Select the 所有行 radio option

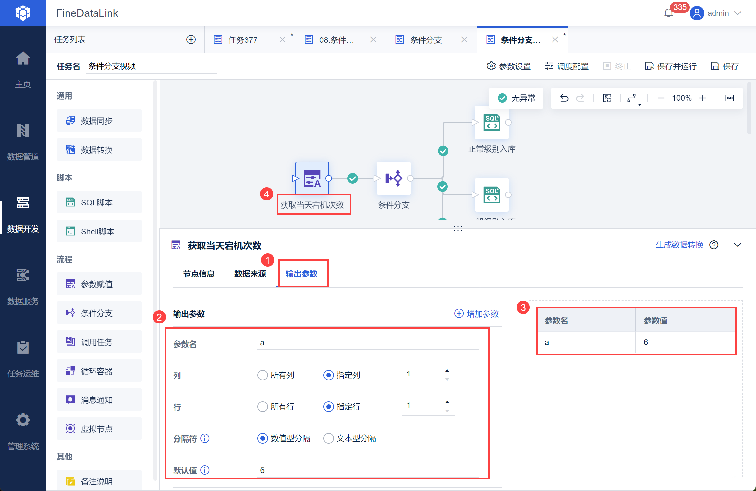262,407
